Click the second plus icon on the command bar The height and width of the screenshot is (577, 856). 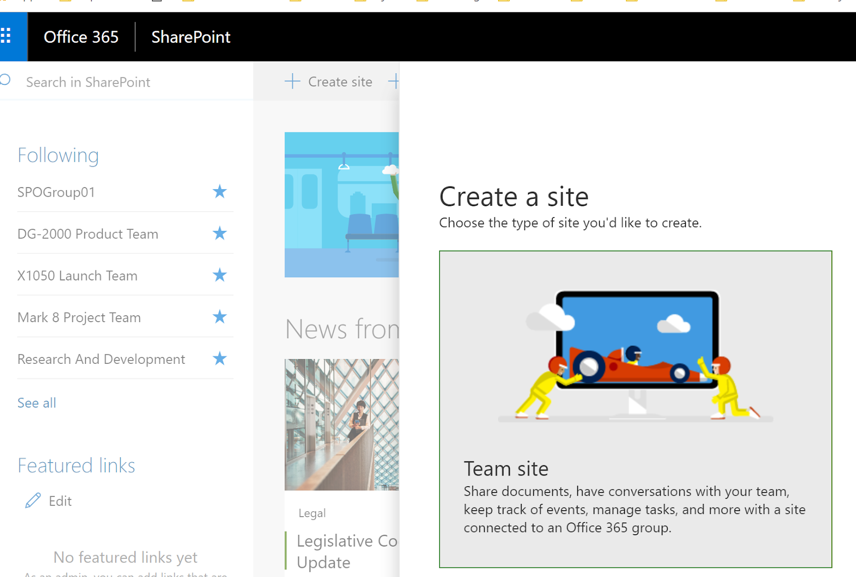395,81
